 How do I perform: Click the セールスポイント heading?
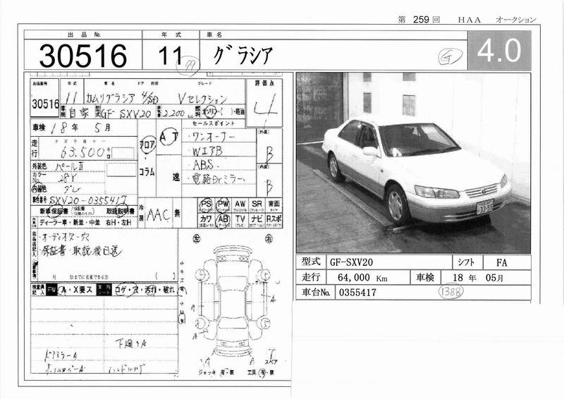click(214, 124)
